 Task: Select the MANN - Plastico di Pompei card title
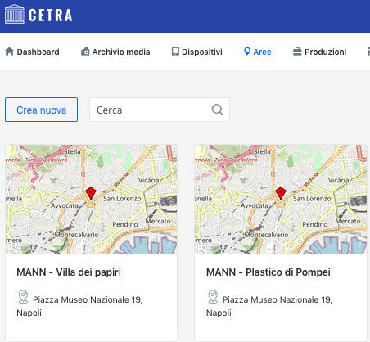tap(268, 272)
